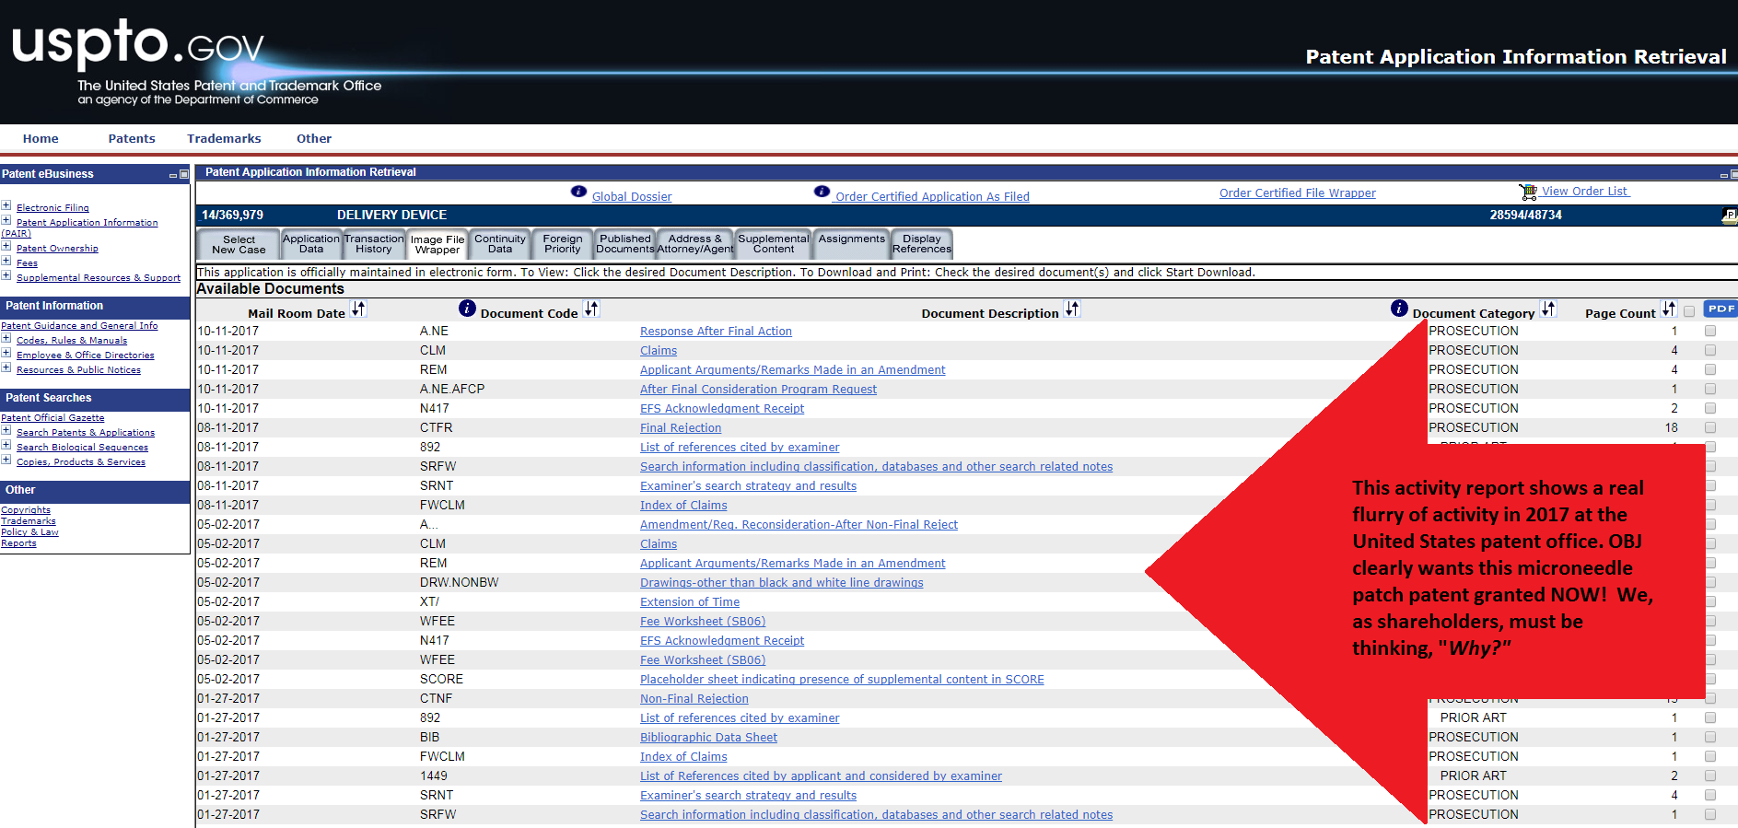Expand the Copies, Products & Services node
The width and height of the screenshot is (1738, 828).
6,460
